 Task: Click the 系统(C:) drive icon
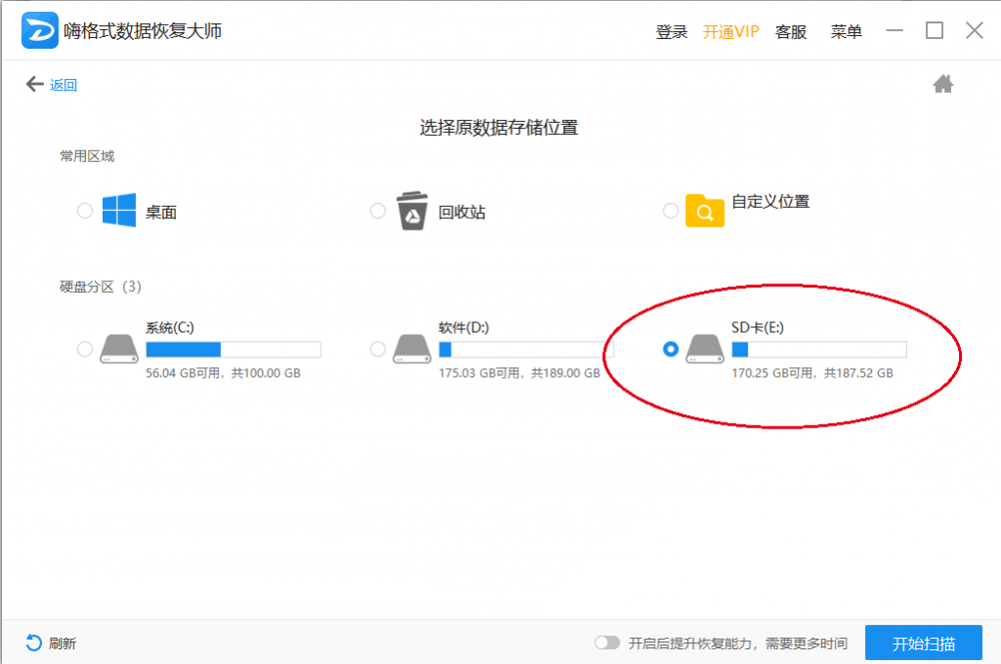coord(119,349)
